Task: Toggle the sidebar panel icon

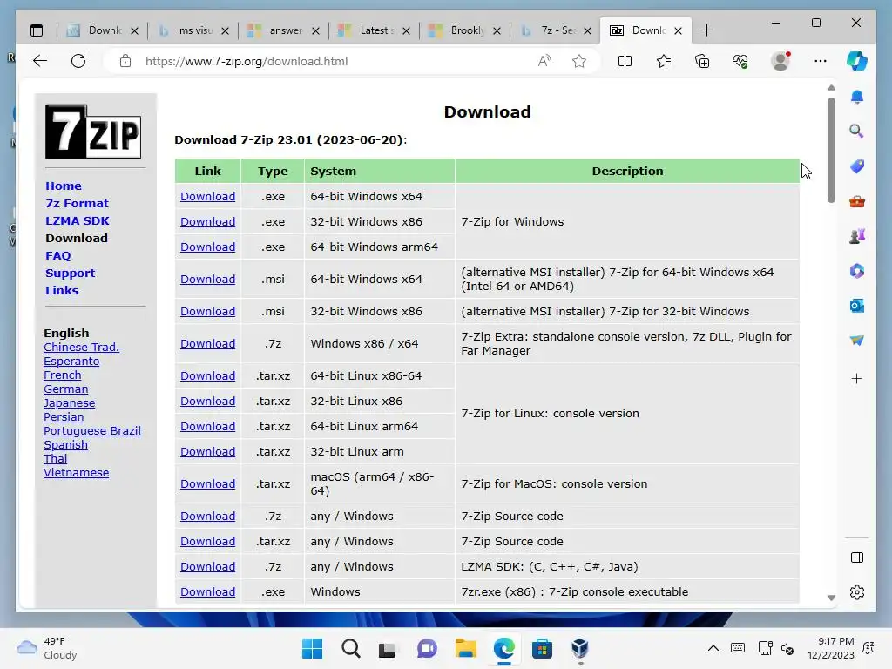Action: (x=857, y=557)
